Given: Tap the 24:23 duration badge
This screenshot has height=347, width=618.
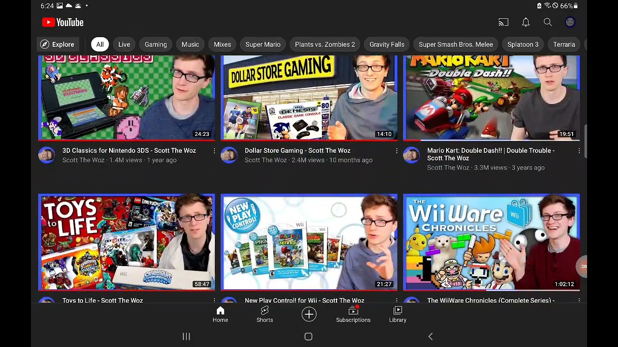Looking at the screenshot, I should coord(202,134).
